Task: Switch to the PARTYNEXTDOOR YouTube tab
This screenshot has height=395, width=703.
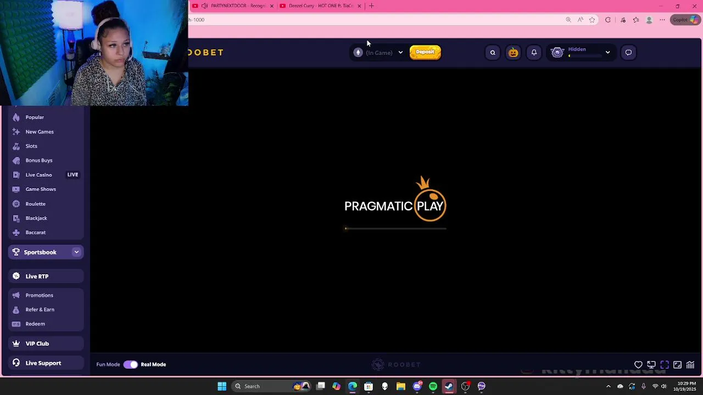Action: (x=232, y=5)
